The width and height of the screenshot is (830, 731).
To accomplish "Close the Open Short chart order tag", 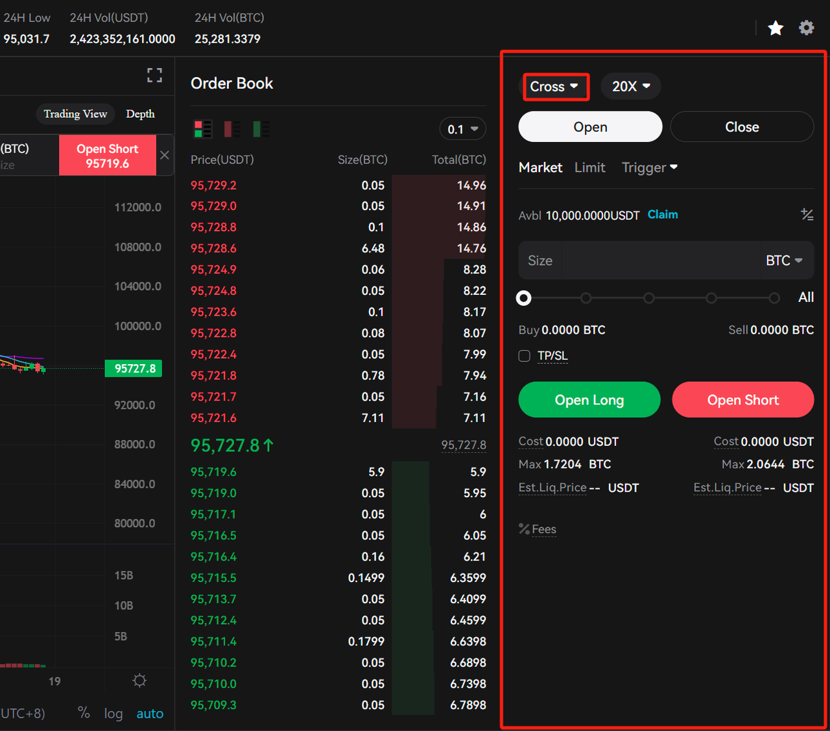I will 165,155.
